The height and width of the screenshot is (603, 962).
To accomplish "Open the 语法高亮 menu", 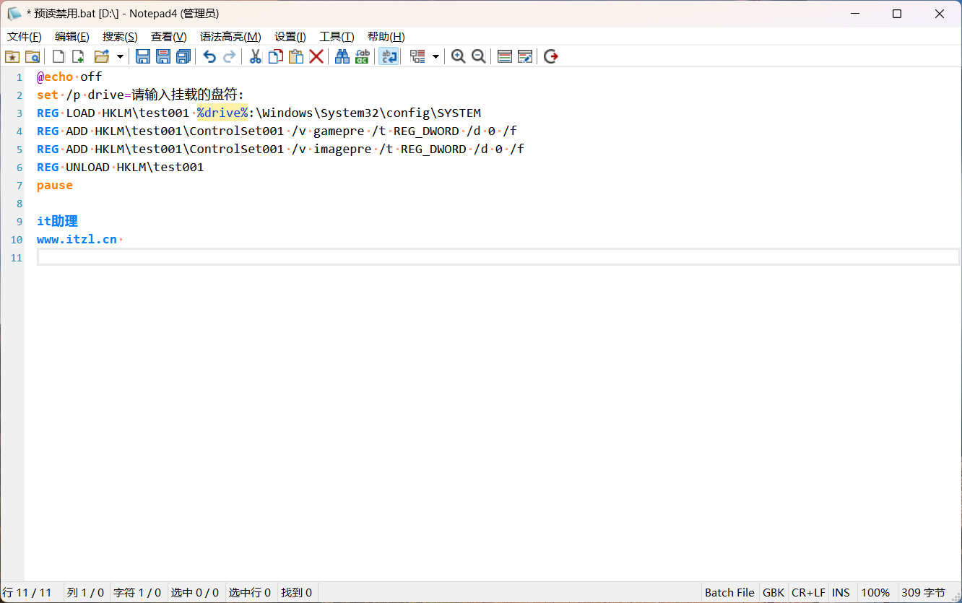I will [x=230, y=36].
